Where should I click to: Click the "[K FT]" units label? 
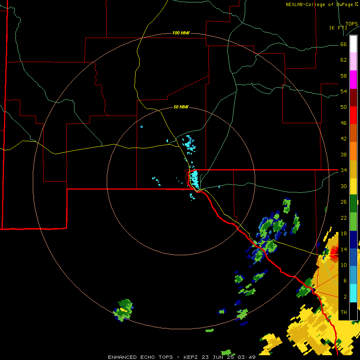(338, 28)
